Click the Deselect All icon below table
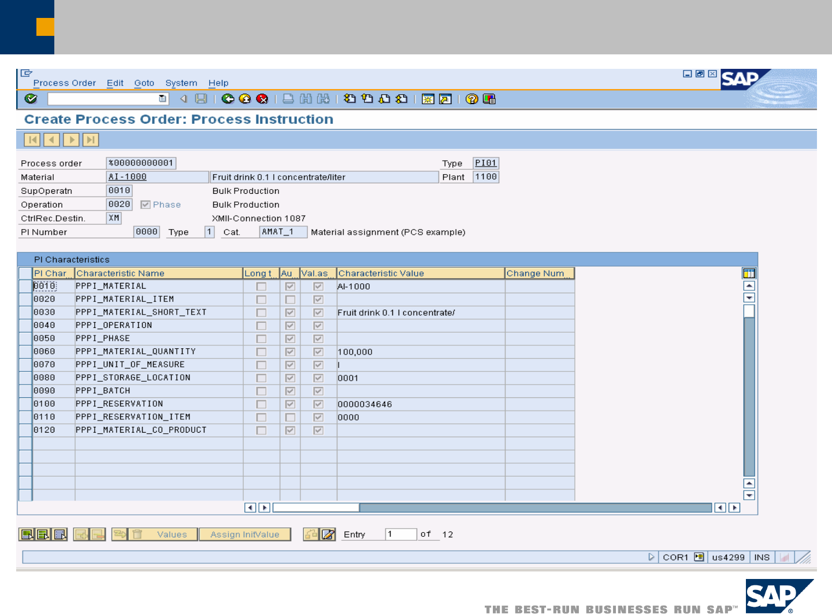 pyautogui.click(x=60, y=534)
